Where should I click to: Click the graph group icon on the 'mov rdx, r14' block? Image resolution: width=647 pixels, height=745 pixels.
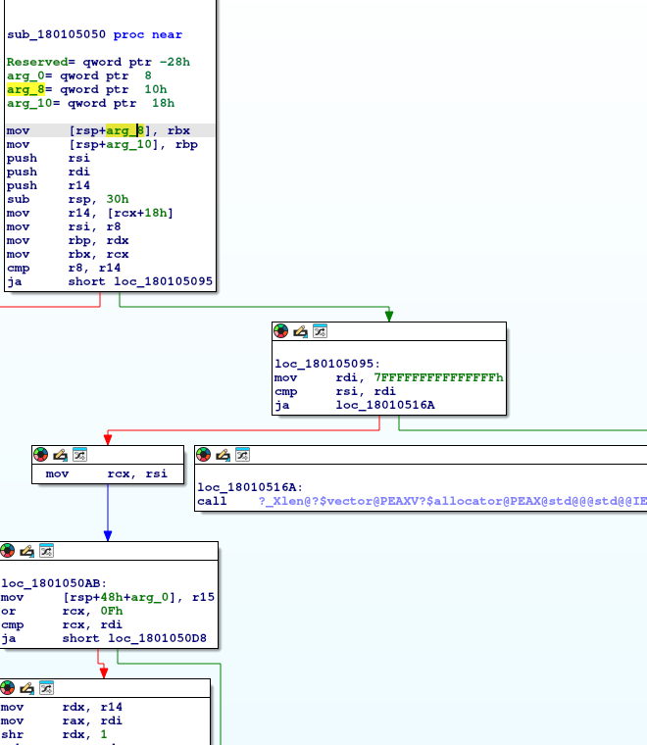pos(46,688)
